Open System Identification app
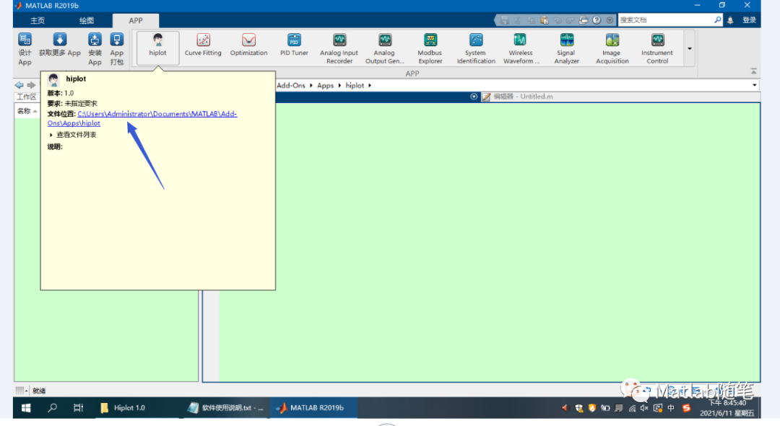This screenshot has width=780, height=426. click(476, 49)
